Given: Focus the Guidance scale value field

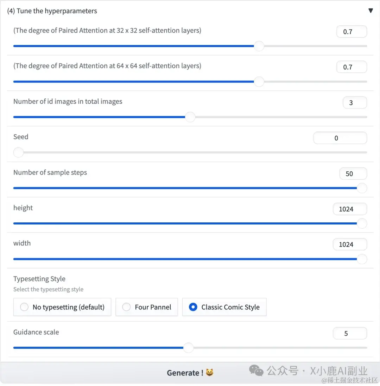Looking at the screenshot, I should (350, 333).
